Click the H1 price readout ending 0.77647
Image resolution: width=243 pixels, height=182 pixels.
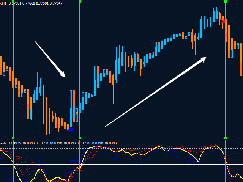pyautogui.click(x=31, y=3)
